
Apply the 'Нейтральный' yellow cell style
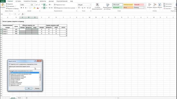click(x=128, y=5)
